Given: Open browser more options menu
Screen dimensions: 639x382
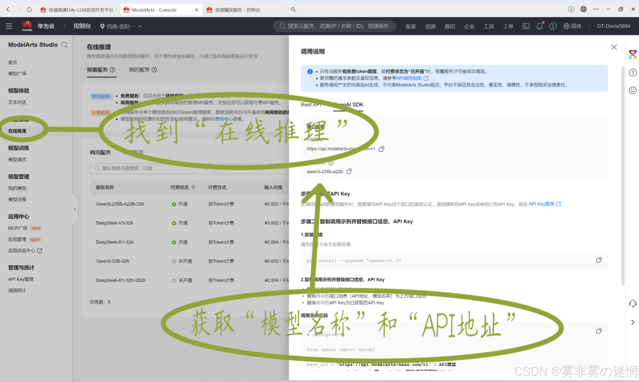Looking at the screenshot, I should 596,9.
